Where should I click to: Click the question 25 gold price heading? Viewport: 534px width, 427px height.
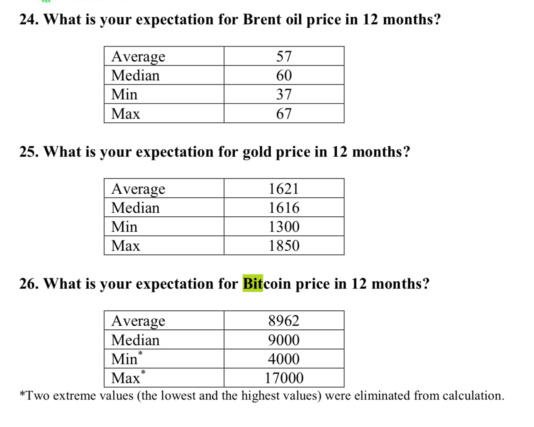pos(215,152)
